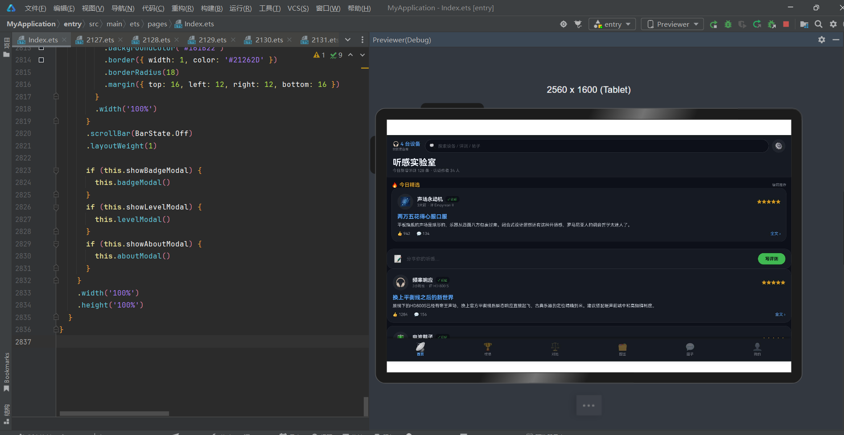Fold the showBadgeModal if block at line 2823
Image resolution: width=844 pixels, height=435 pixels.
point(56,170)
